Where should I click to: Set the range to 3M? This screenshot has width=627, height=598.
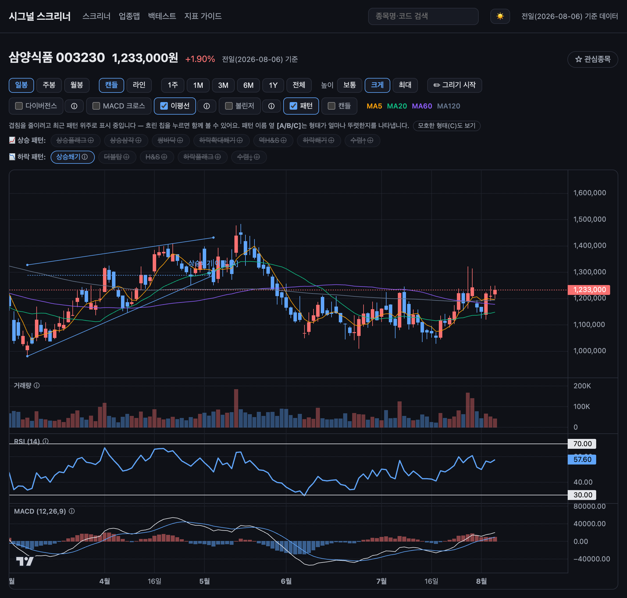point(223,85)
